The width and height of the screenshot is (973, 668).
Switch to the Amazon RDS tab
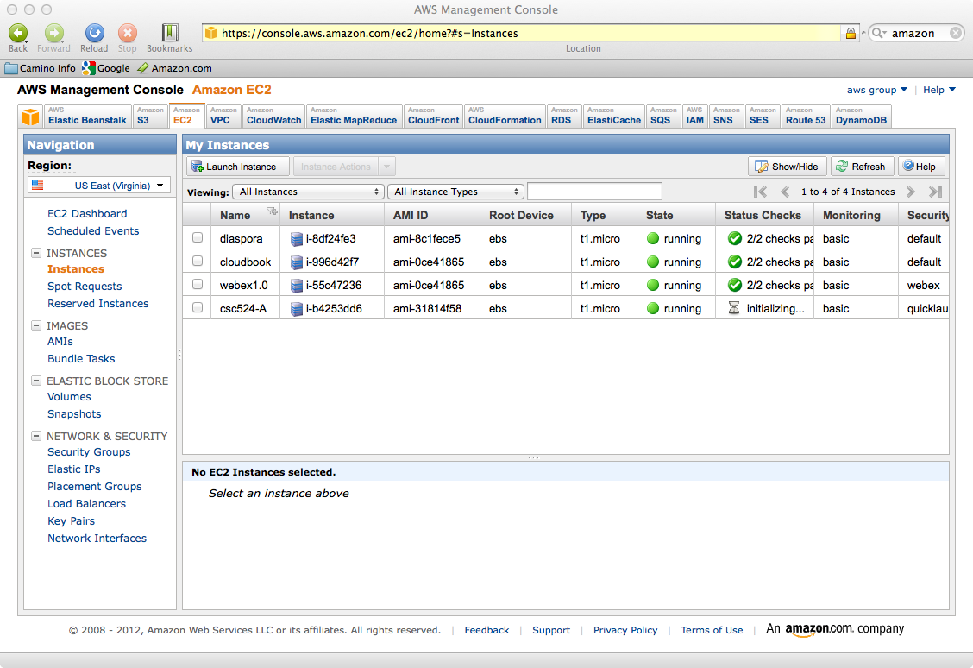[x=564, y=117]
